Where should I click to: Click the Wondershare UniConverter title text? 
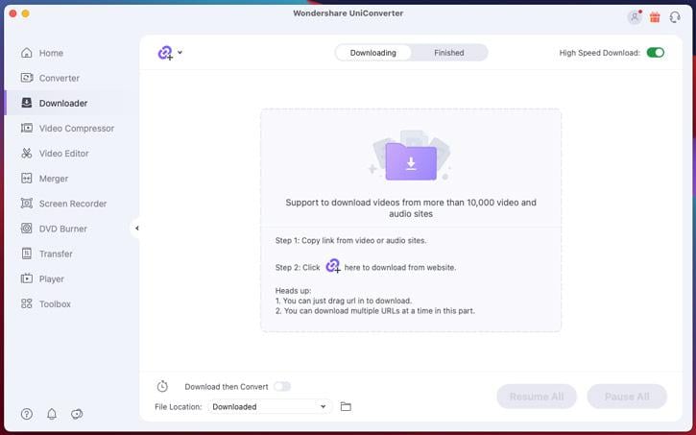pos(348,13)
